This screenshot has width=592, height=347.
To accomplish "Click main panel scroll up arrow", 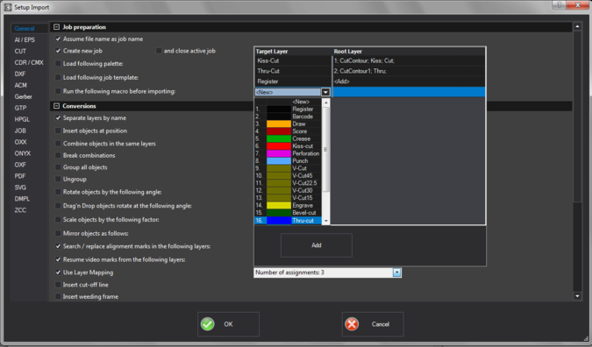I will (x=577, y=26).
